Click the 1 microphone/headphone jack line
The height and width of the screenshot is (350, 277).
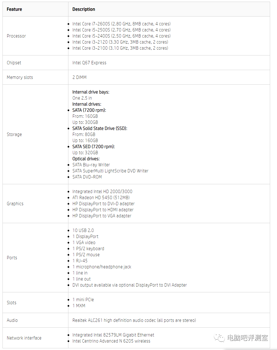tap(102, 267)
